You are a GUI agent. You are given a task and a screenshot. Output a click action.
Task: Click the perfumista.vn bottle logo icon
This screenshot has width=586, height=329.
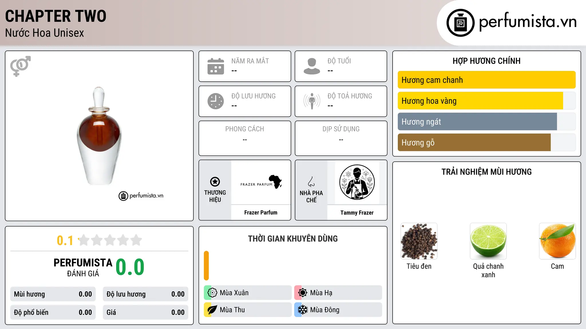[460, 23]
